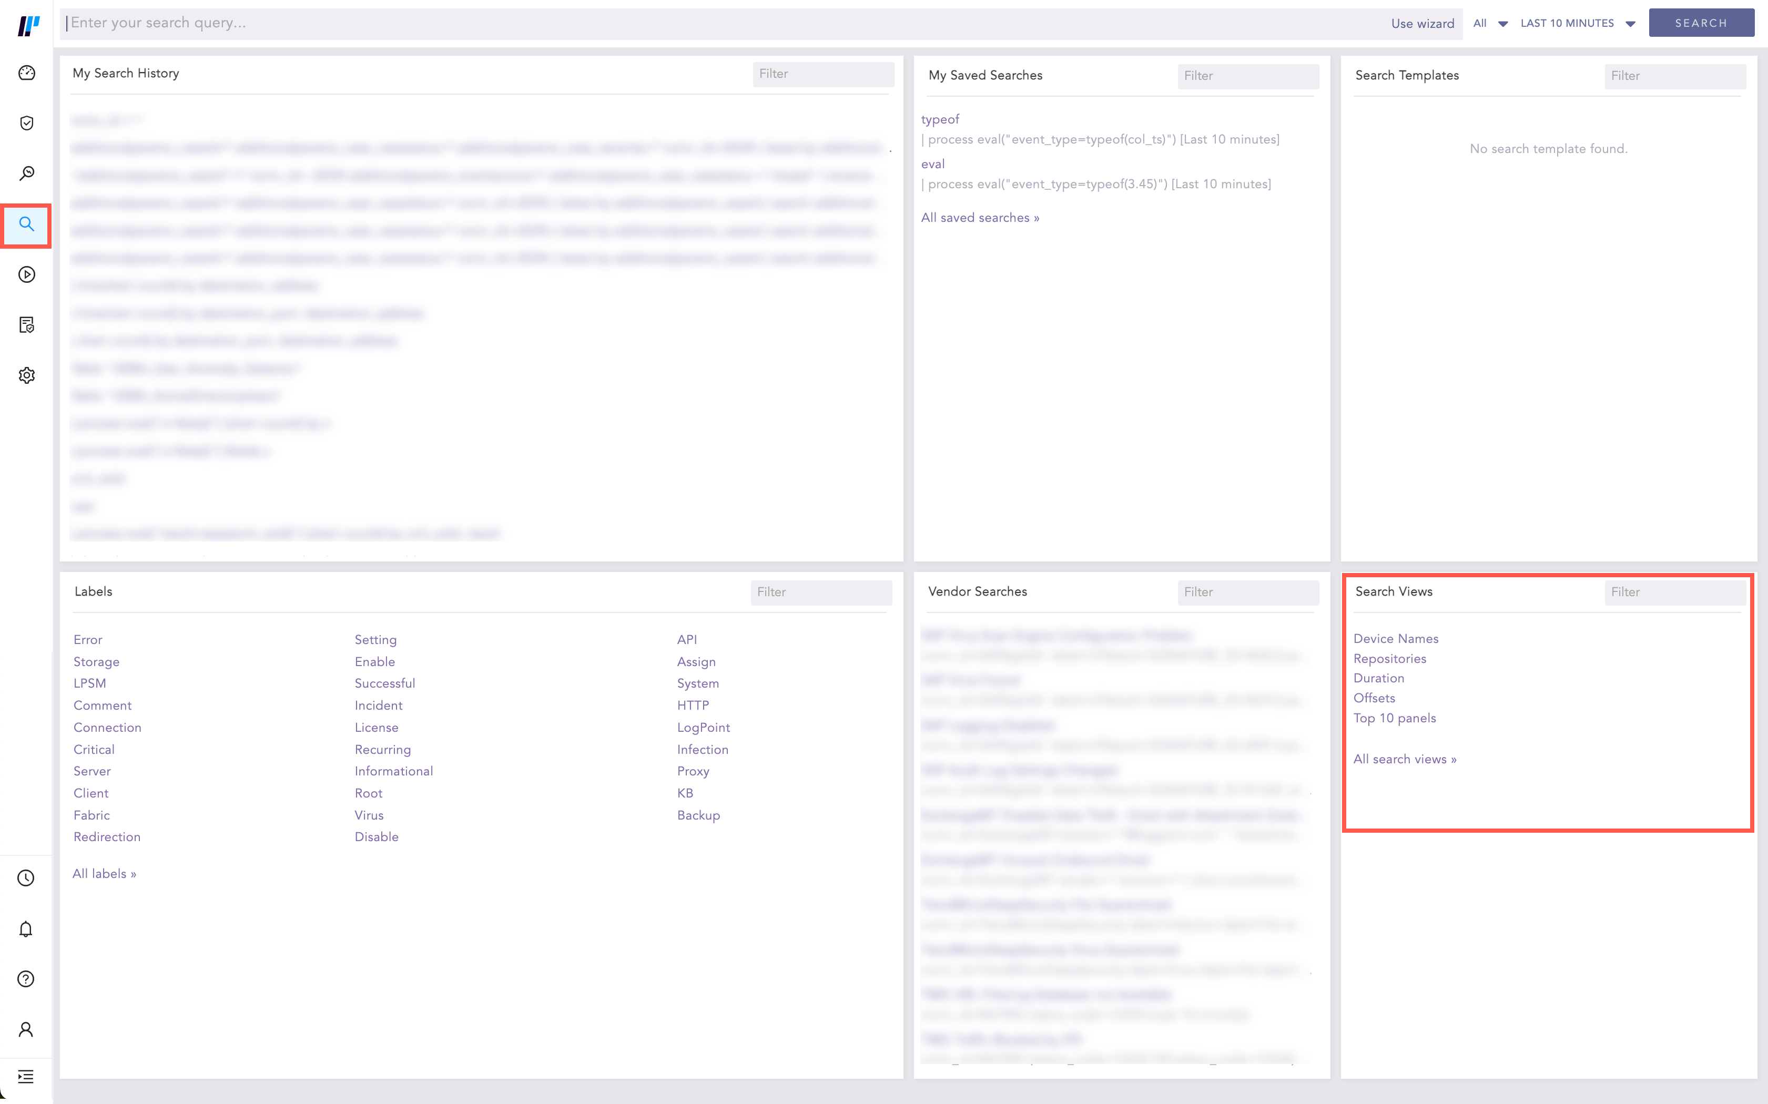Click the highlighted Search icon in sidebar
The width and height of the screenshot is (1768, 1104).
coord(26,225)
